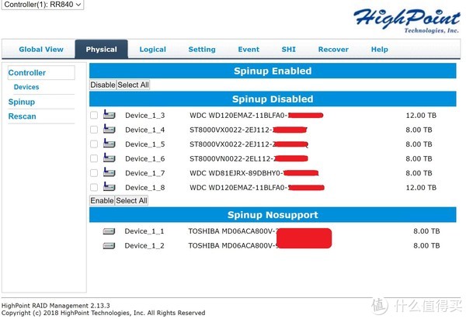The image size is (466, 319).
Task: Click the 8.00 TB size of Device_1_1
Action: 426,231
